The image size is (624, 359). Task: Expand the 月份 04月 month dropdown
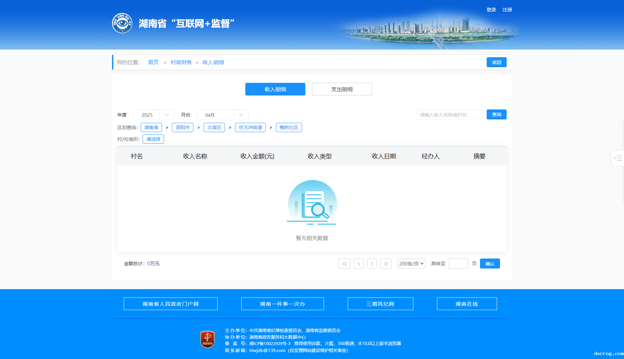pyautogui.click(x=222, y=115)
